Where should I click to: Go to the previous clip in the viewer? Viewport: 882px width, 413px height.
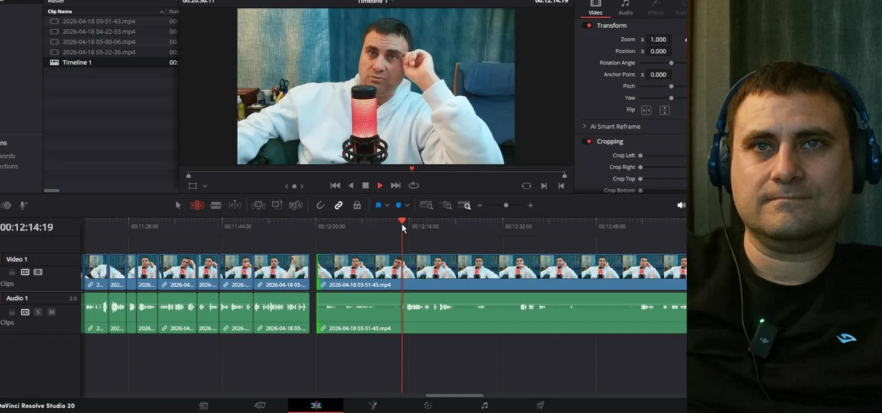[x=562, y=186]
